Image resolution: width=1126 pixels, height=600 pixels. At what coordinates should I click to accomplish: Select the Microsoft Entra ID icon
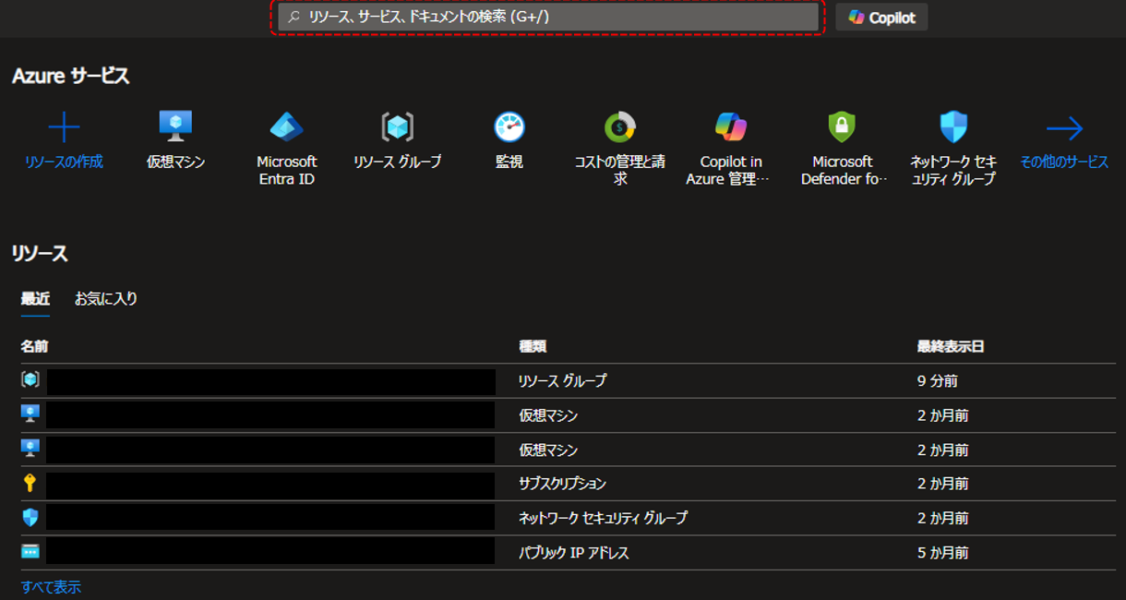(285, 126)
